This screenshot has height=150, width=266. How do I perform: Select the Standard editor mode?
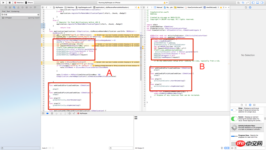coord(238,3)
